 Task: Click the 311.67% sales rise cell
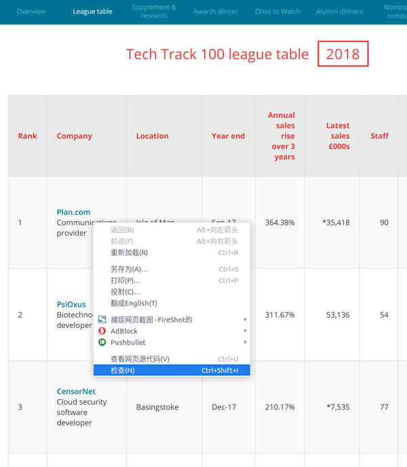tap(280, 315)
